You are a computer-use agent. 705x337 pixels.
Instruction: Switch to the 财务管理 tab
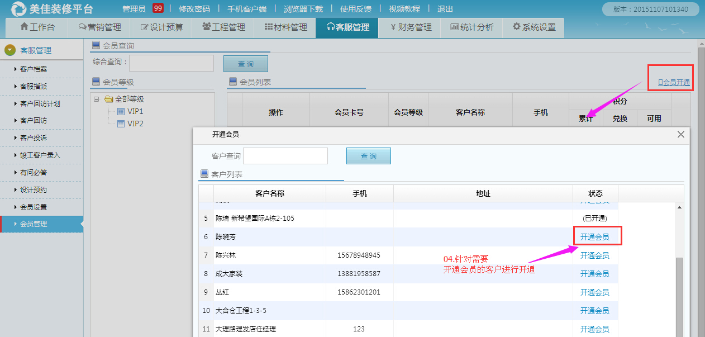coord(410,27)
